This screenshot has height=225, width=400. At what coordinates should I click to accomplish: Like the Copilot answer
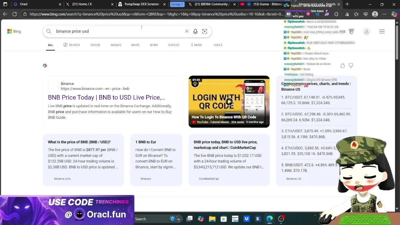pos(342,66)
